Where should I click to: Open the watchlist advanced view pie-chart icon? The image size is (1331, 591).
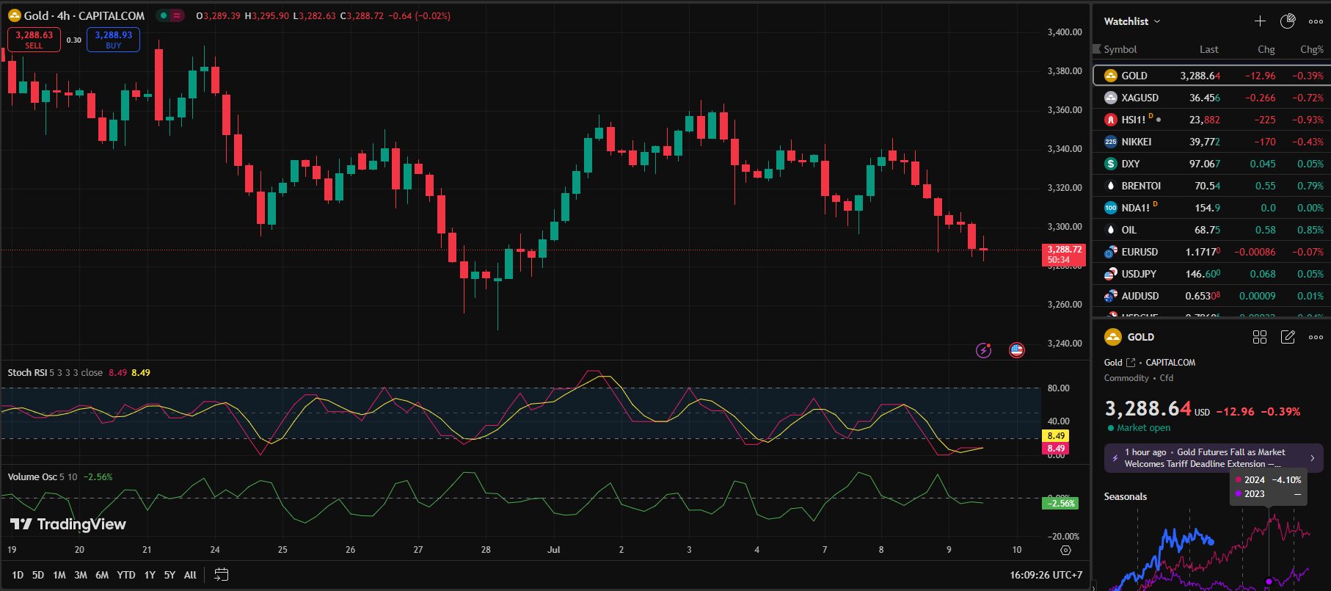(x=1288, y=21)
